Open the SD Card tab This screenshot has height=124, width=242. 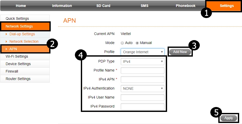coord(103,6)
